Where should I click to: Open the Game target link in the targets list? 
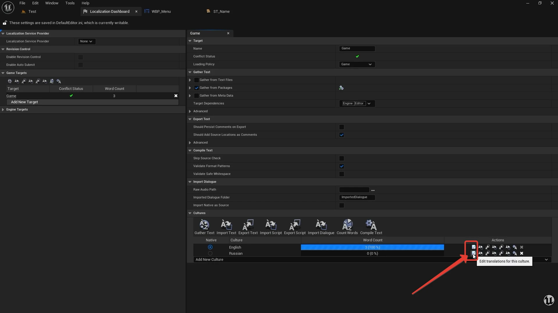11,96
